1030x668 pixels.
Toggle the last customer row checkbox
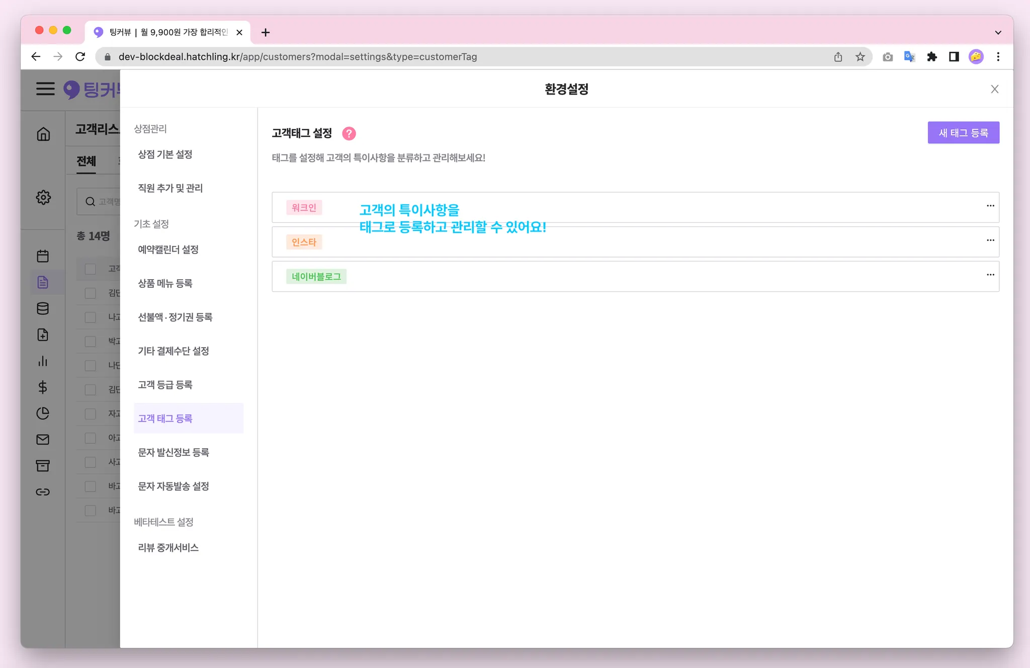(91, 511)
